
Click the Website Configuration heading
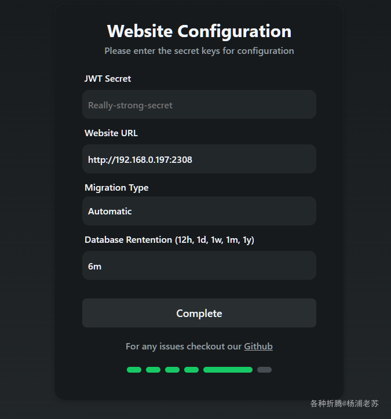pos(199,31)
